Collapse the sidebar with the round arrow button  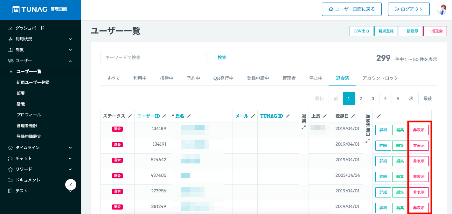(71, 184)
